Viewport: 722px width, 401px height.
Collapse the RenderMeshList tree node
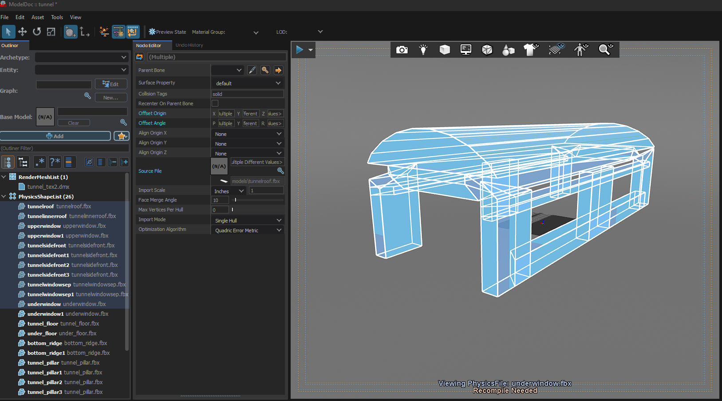4,177
